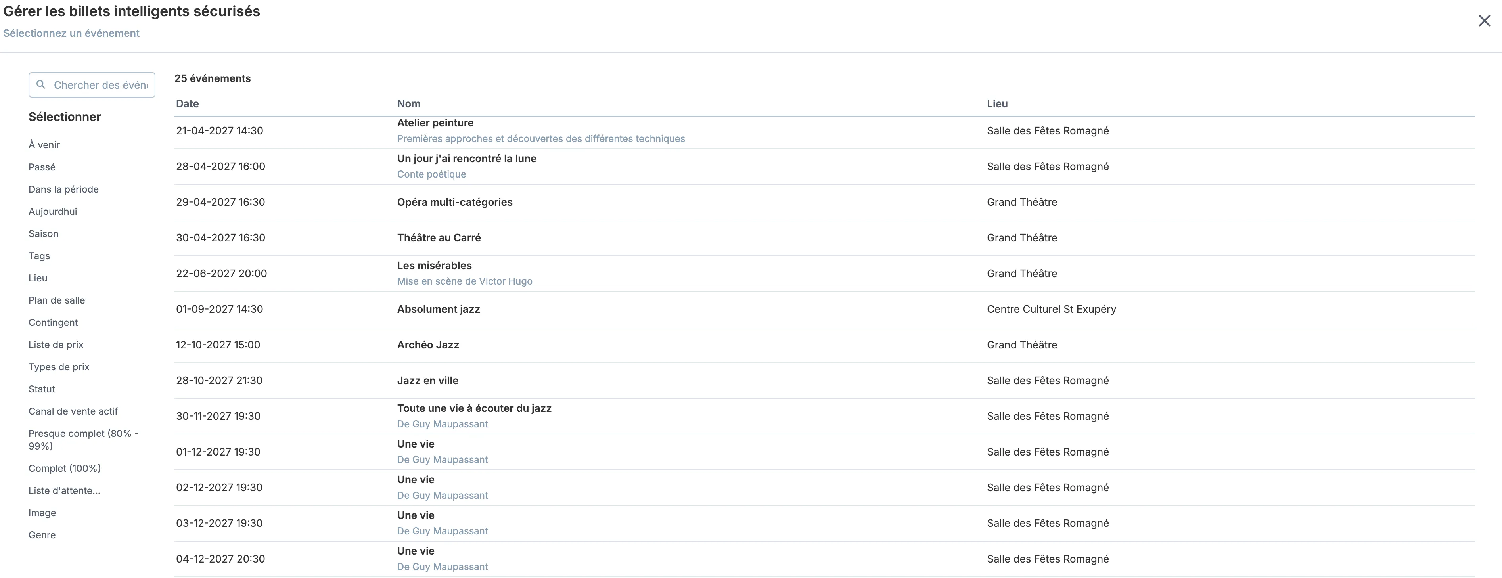The height and width of the screenshot is (578, 1502).
Task: Filter by 'Presque complet (80% - 99%)'
Action: pos(83,439)
